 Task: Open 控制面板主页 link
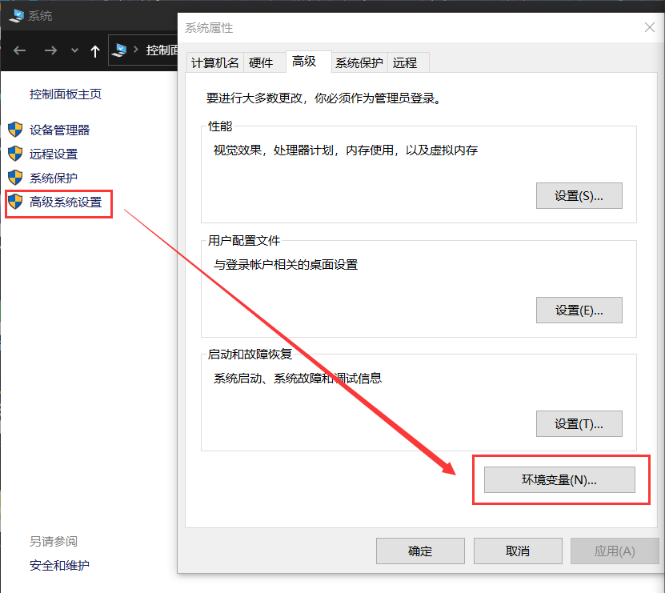[x=66, y=94]
